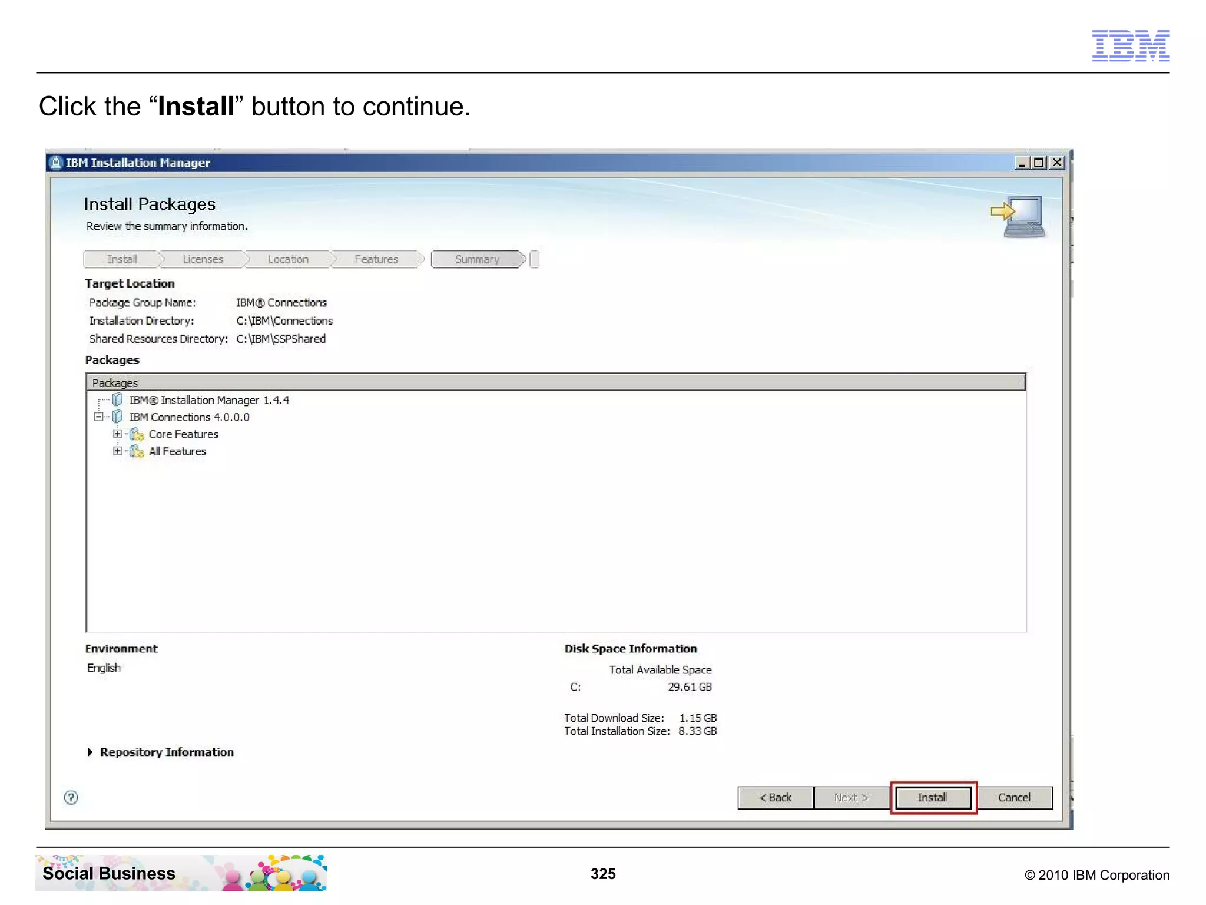Cancel the installation wizard
This screenshot has width=1206, height=905.
click(1015, 798)
